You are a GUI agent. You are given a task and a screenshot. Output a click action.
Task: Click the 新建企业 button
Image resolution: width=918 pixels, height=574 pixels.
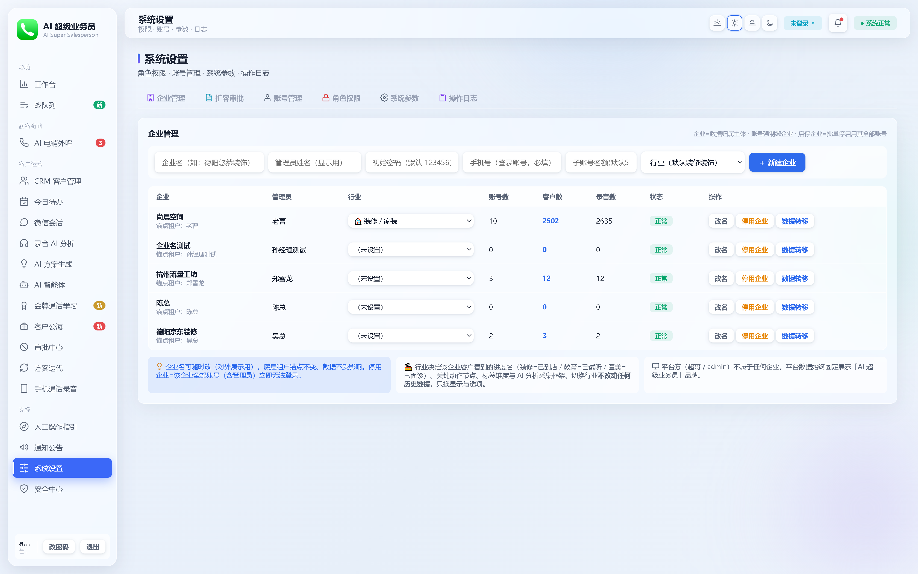tap(777, 162)
